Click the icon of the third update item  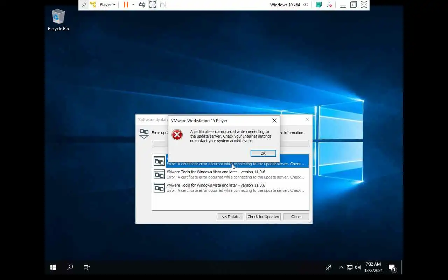[x=159, y=188]
